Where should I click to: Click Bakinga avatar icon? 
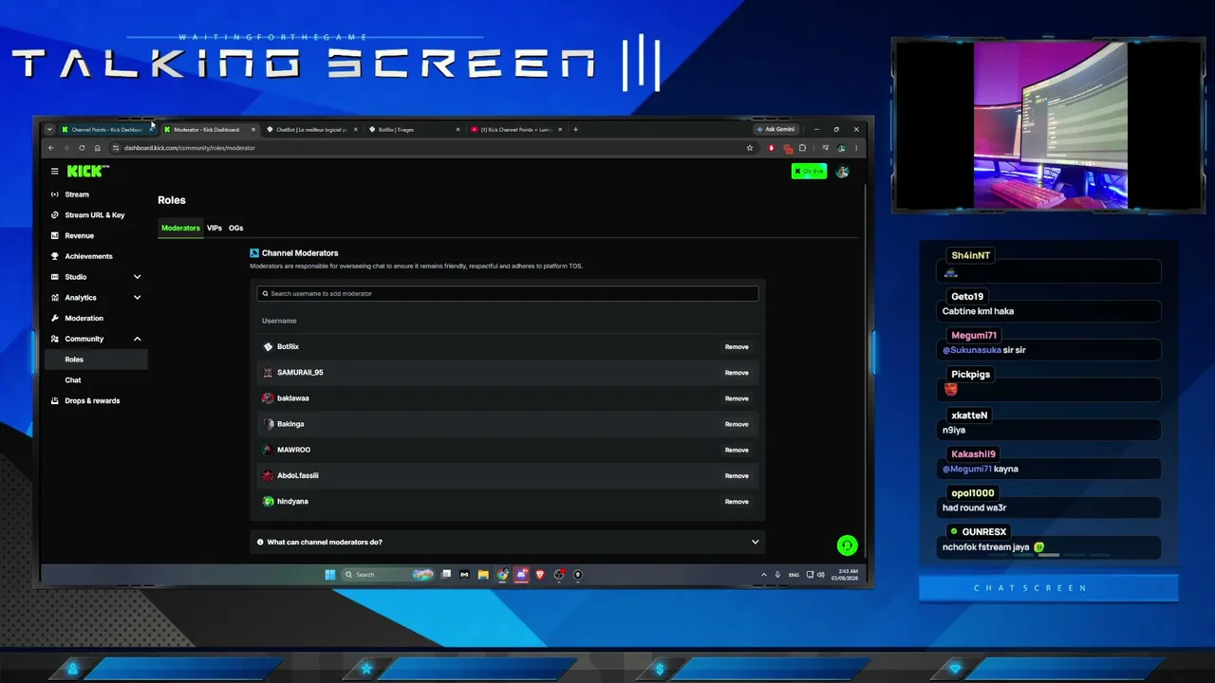[x=268, y=424]
